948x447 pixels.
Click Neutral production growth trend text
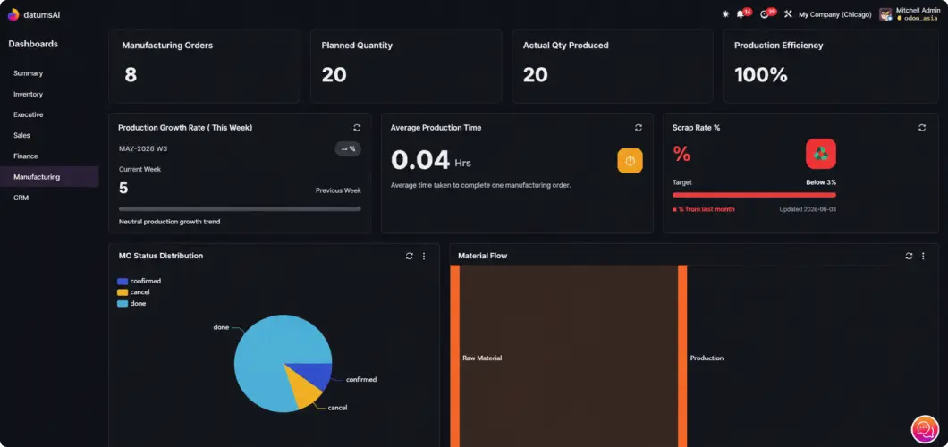169,222
